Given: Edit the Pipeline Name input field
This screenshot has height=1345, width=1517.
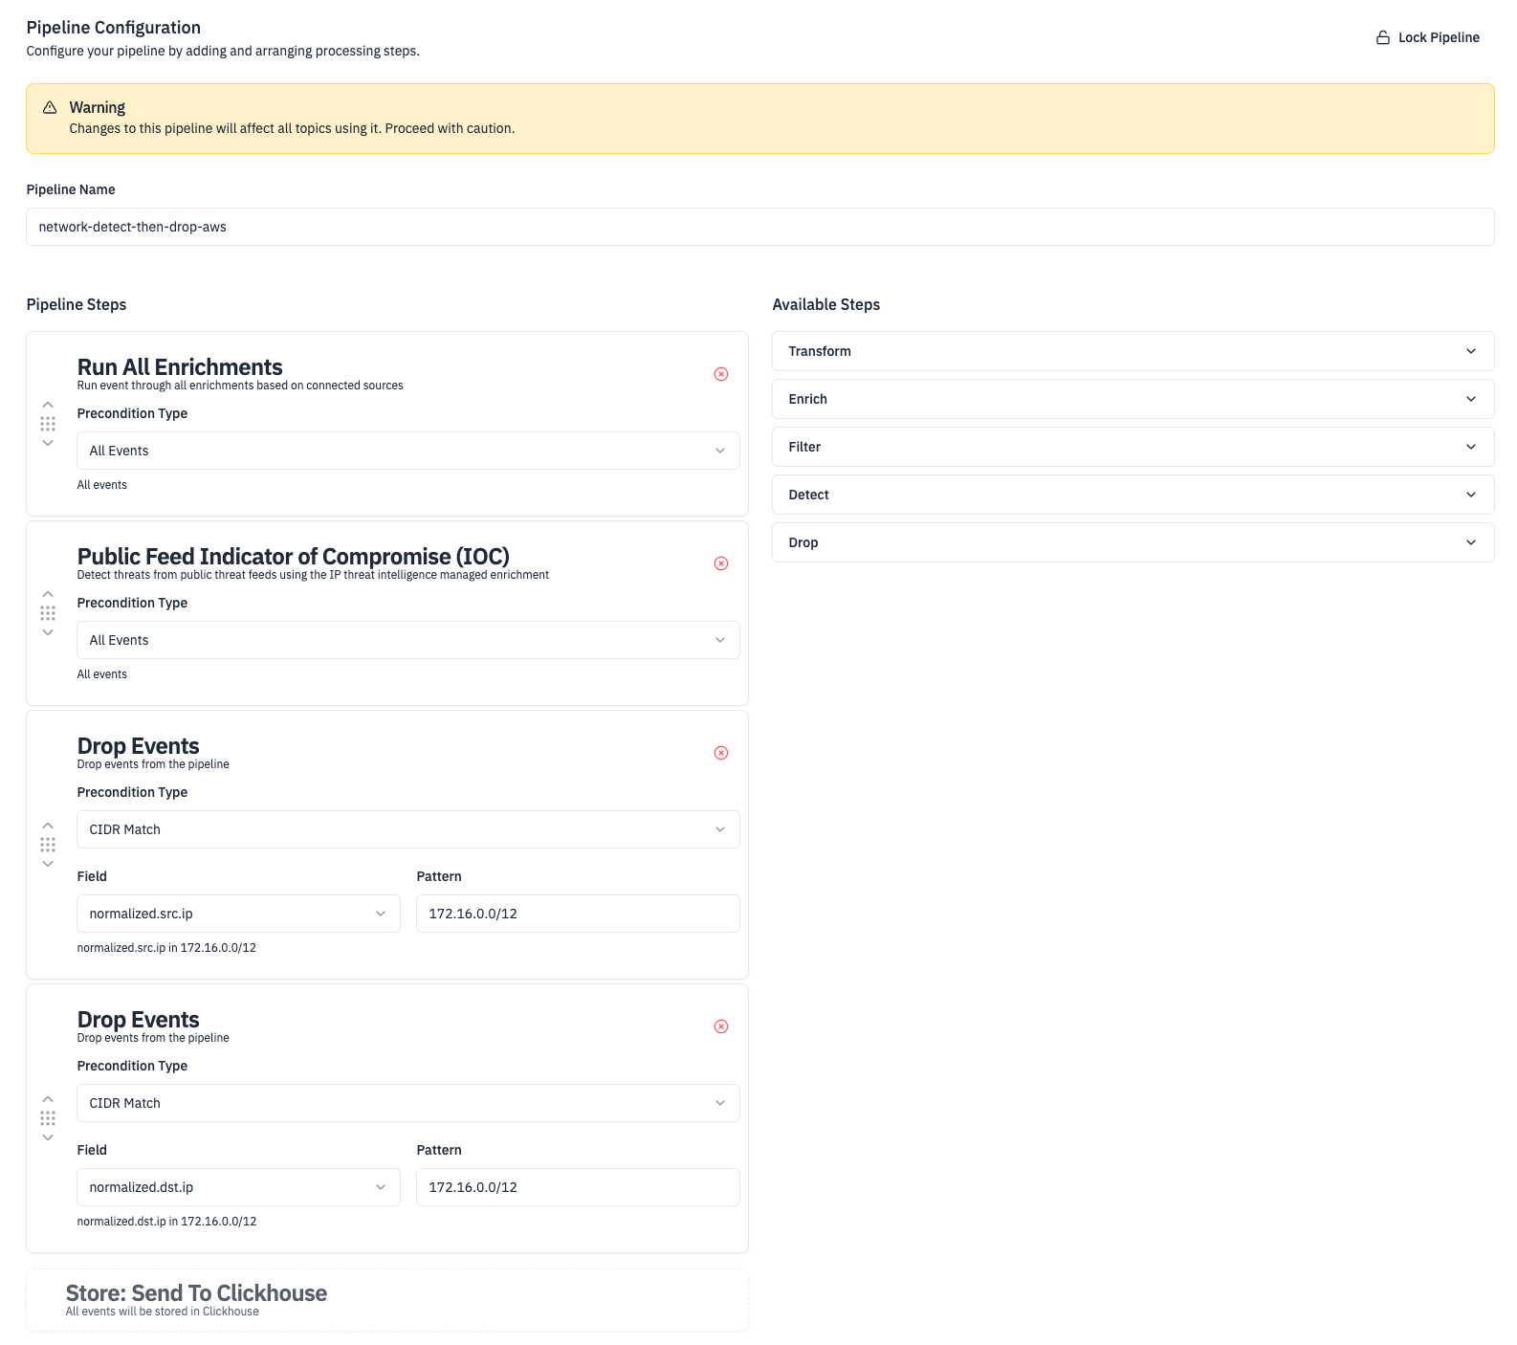Looking at the screenshot, I should tap(759, 227).
